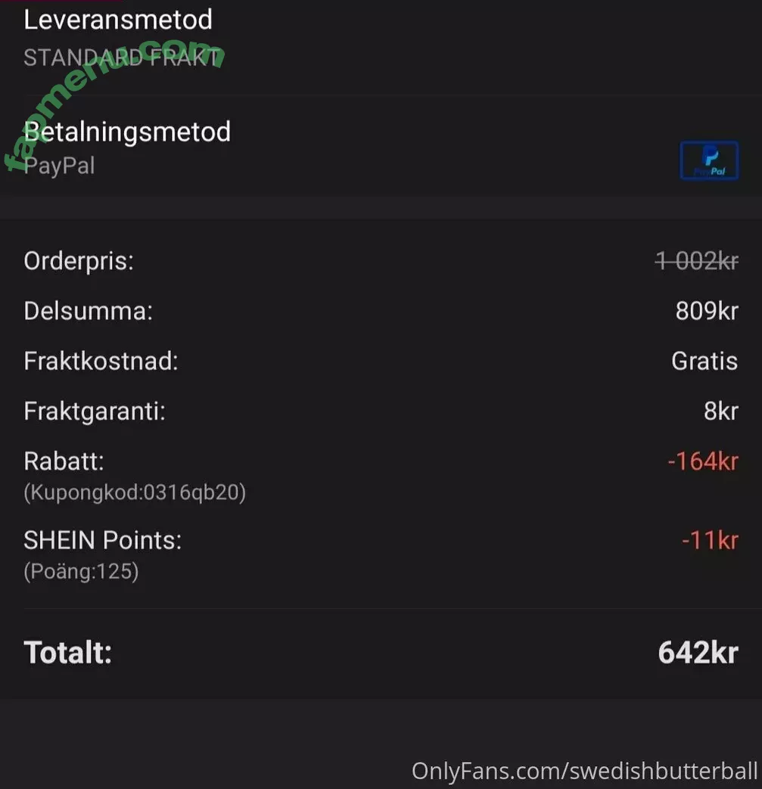Open the OnlyFans.com/swedishbutterball watermark link

[584, 771]
